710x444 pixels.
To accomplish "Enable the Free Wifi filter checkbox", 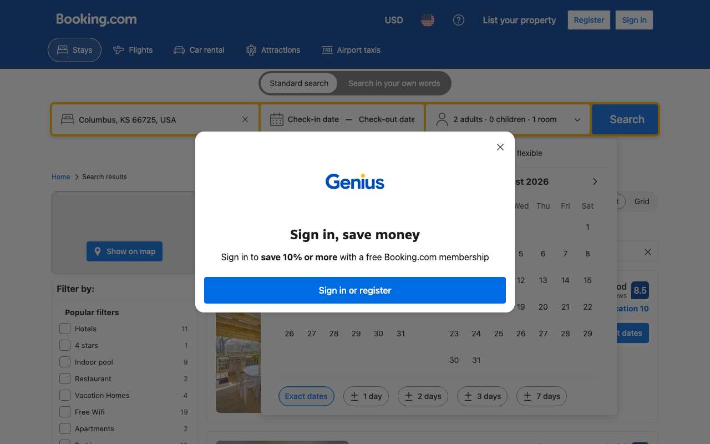I will coord(65,412).
